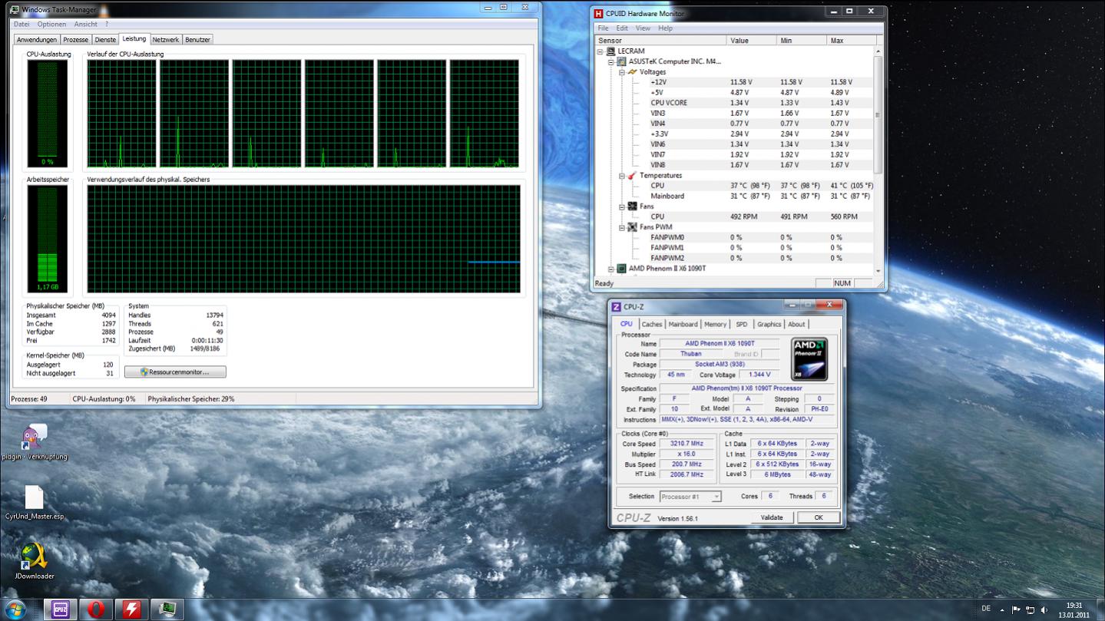This screenshot has width=1105, height=621.
Task: Open the Dienste tab in Task-Manager
Action: [x=105, y=39]
